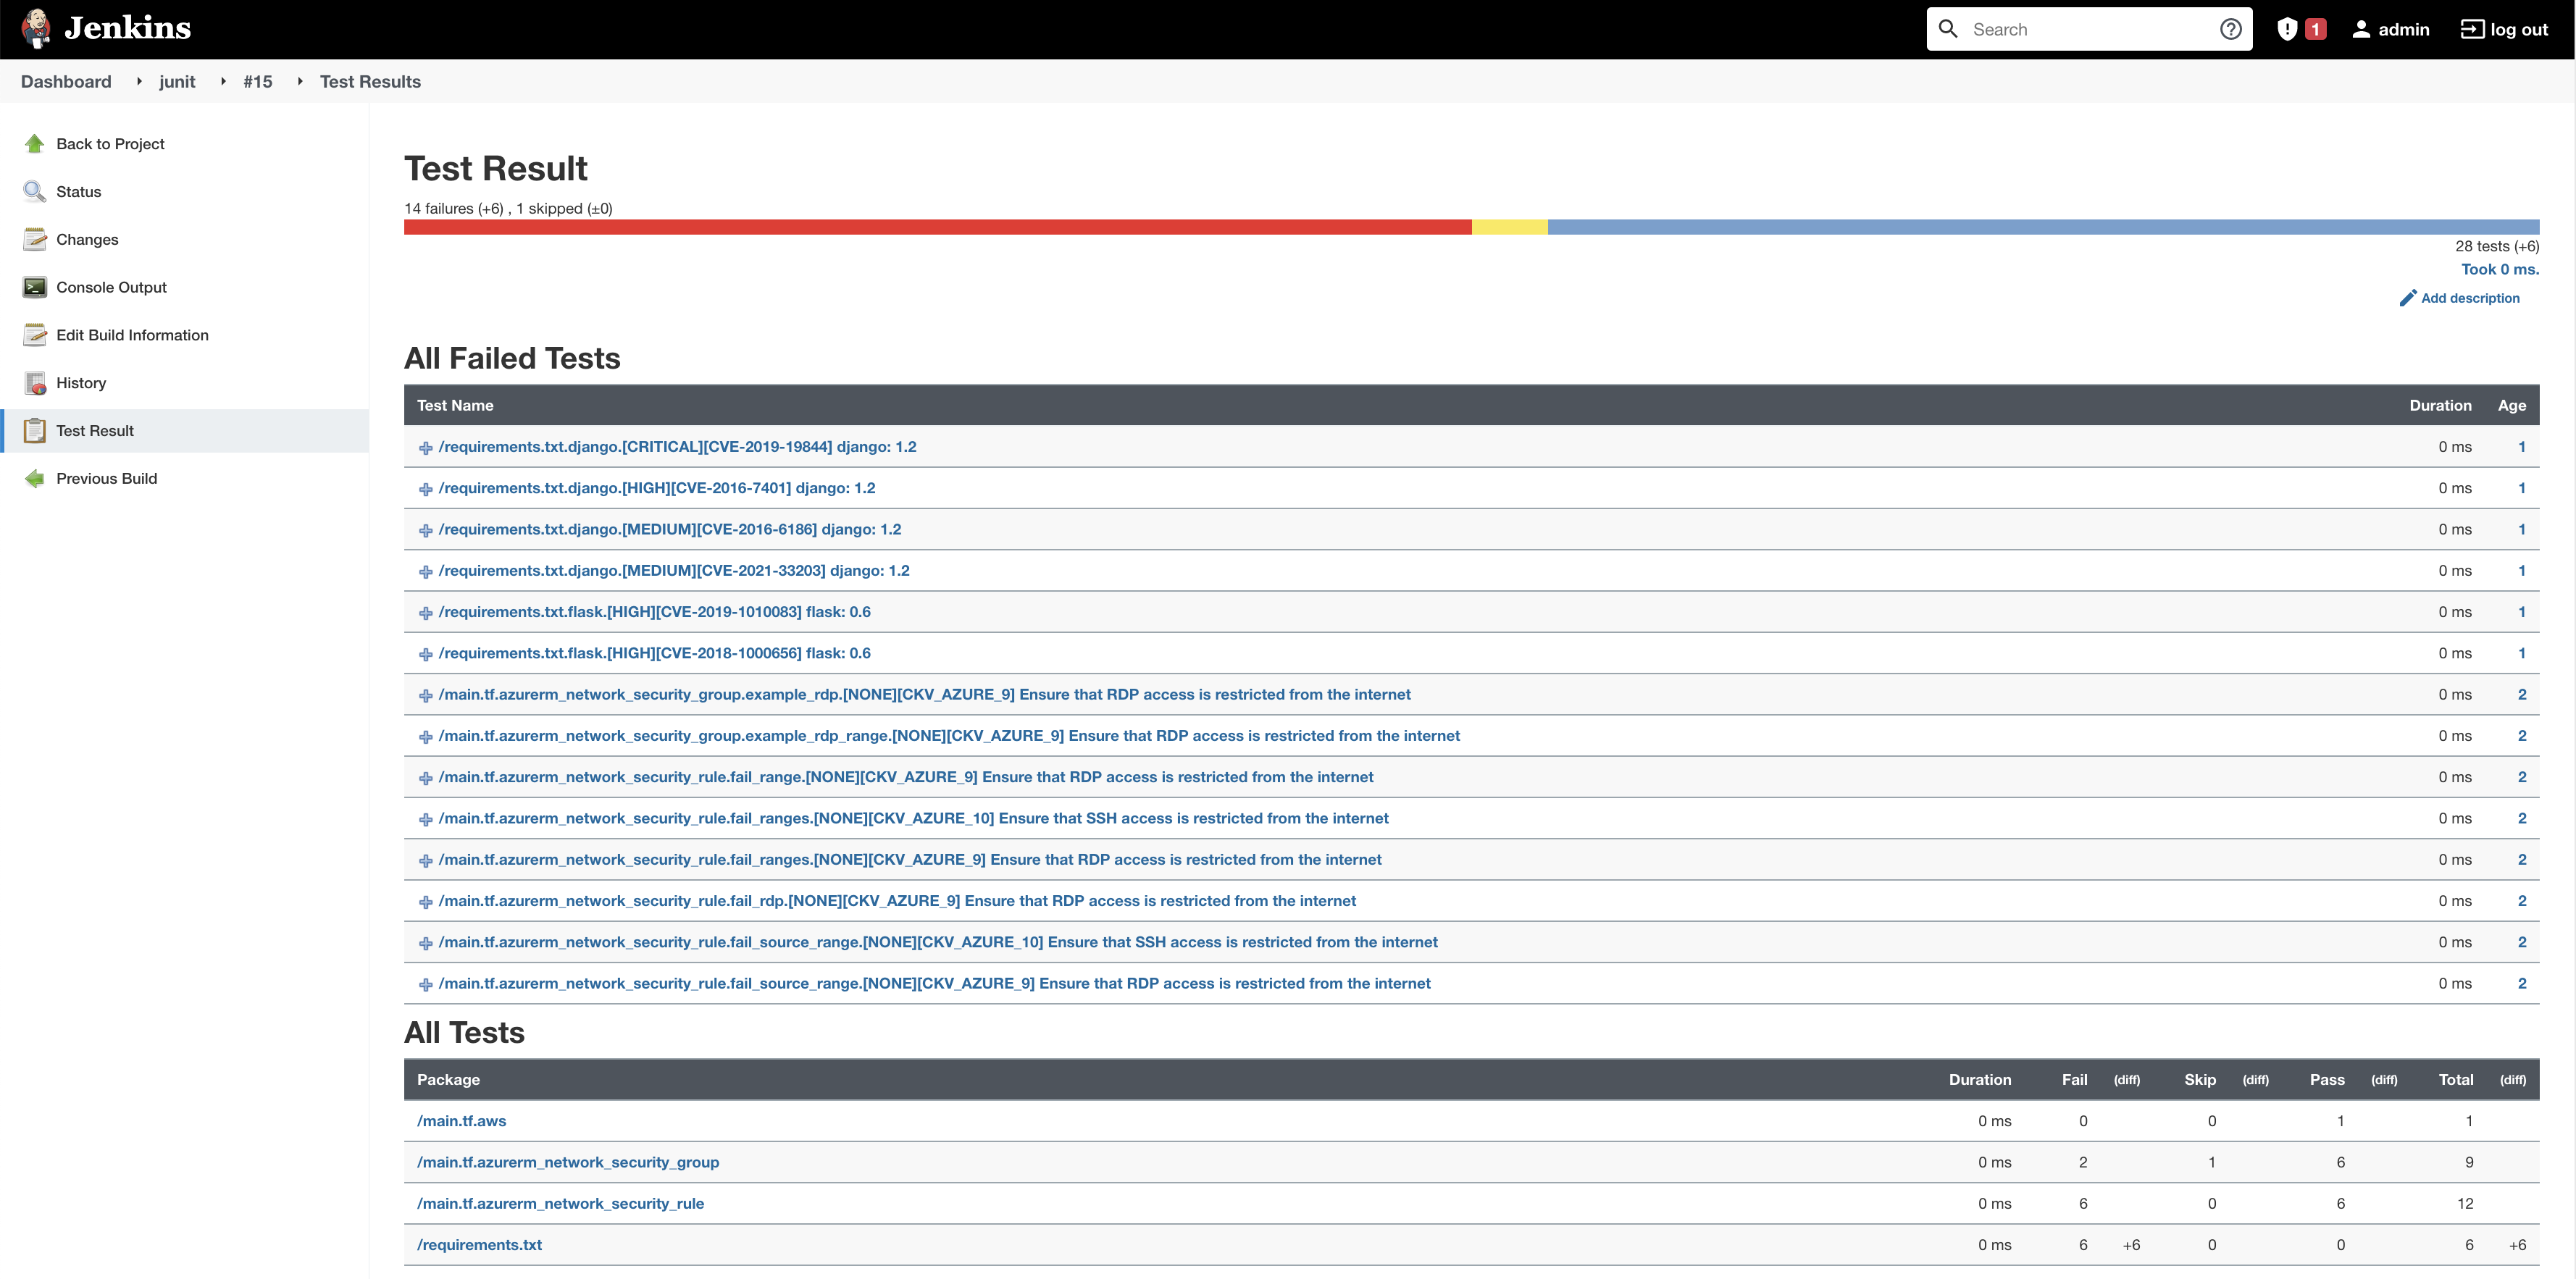Click the Fail column header in All Tests

2074,1080
